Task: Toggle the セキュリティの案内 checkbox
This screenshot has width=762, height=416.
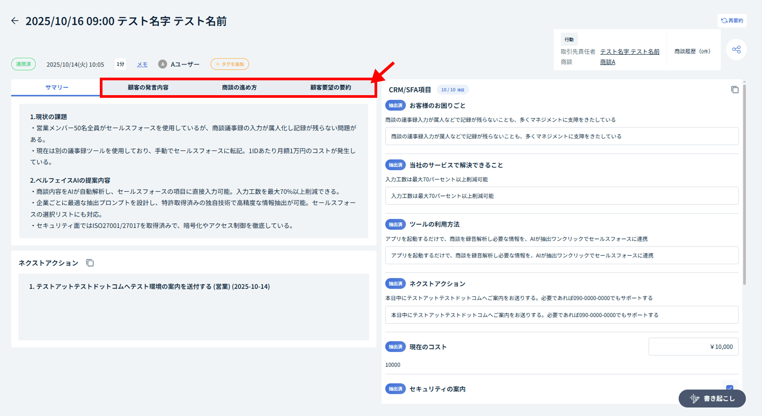Action: point(729,387)
